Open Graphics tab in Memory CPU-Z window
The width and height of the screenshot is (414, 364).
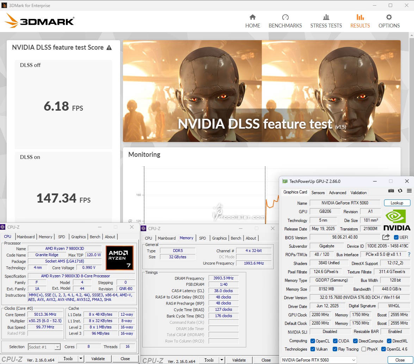220,238
